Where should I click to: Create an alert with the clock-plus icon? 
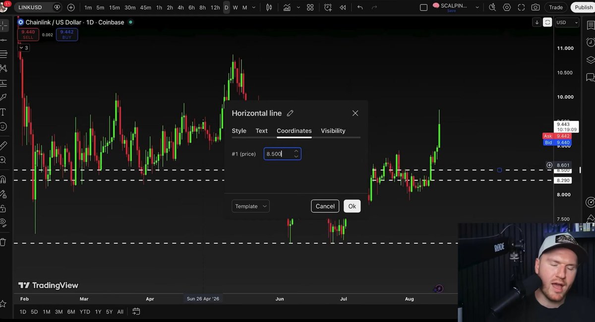click(x=328, y=7)
